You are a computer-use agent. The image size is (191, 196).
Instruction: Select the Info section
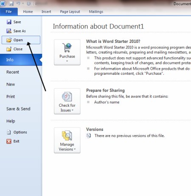coord(21,60)
